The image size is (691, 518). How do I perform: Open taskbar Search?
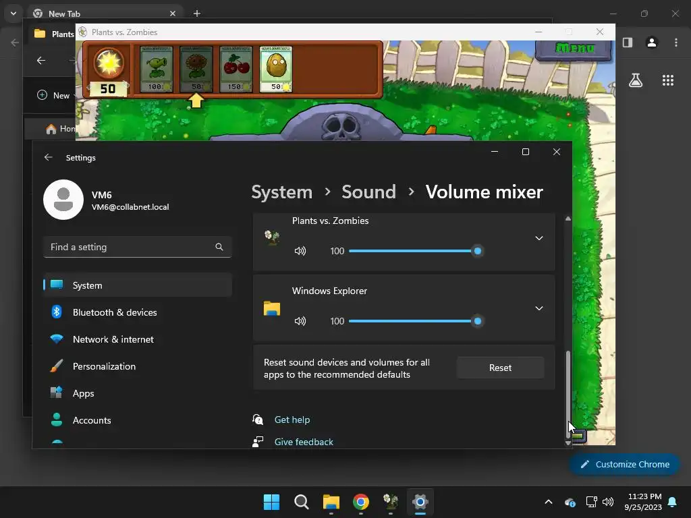302,502
